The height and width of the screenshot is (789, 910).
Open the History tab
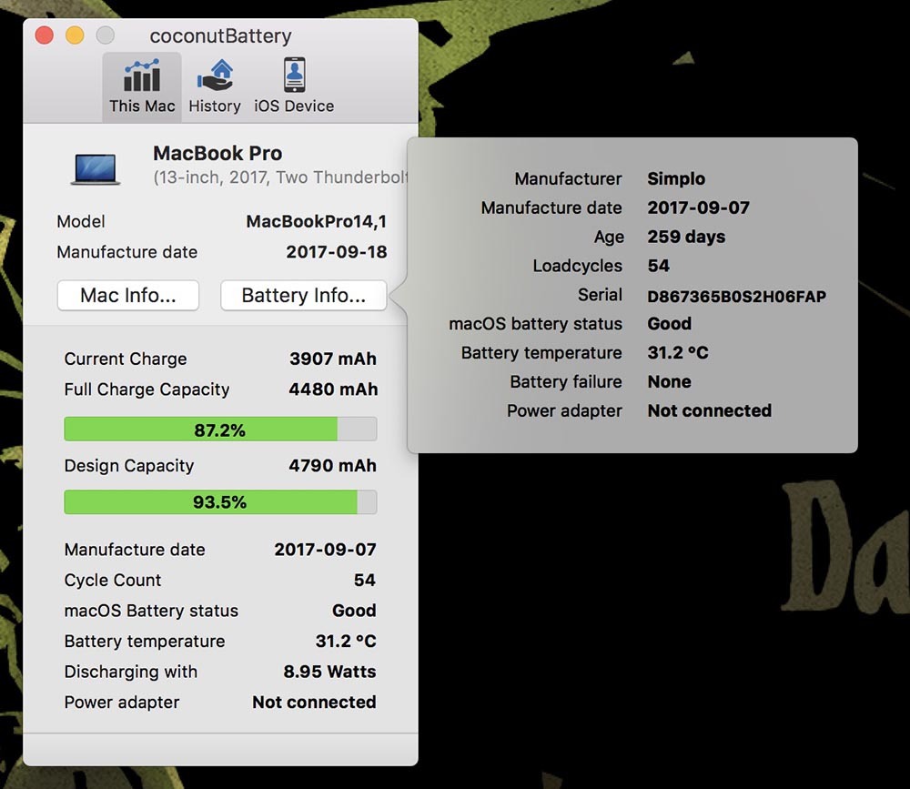click(x=215, y=87)
